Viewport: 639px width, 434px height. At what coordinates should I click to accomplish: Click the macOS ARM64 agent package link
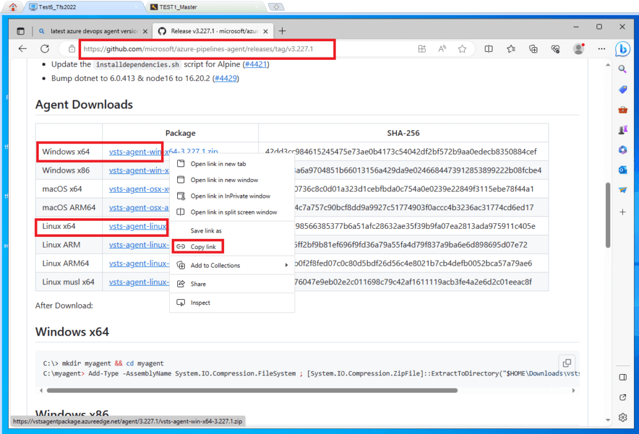(x=139, y=208)
